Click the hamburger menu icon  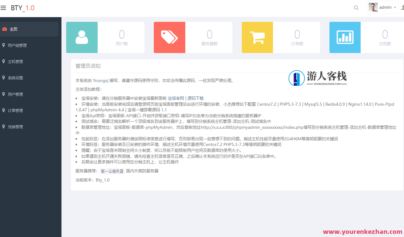(x=3, y=7)
